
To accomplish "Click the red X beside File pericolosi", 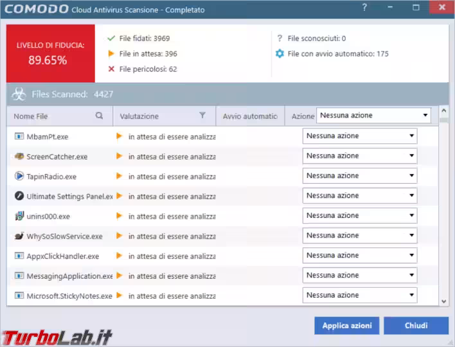I will (111, 69).
